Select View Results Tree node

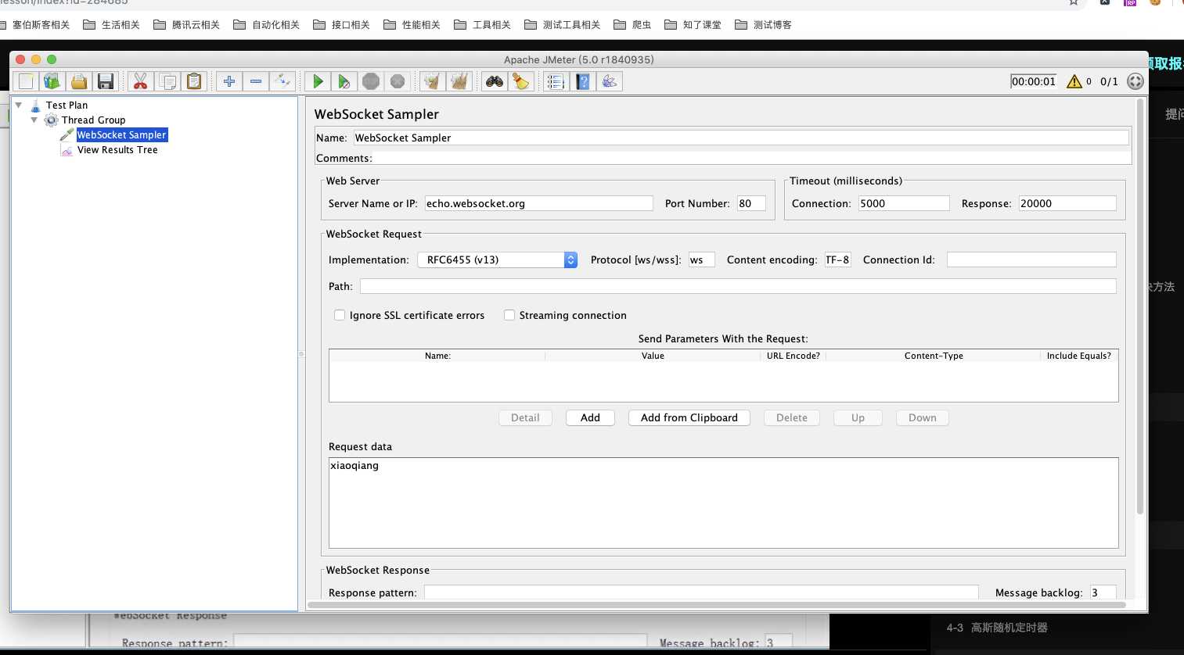tap(117, 149)
